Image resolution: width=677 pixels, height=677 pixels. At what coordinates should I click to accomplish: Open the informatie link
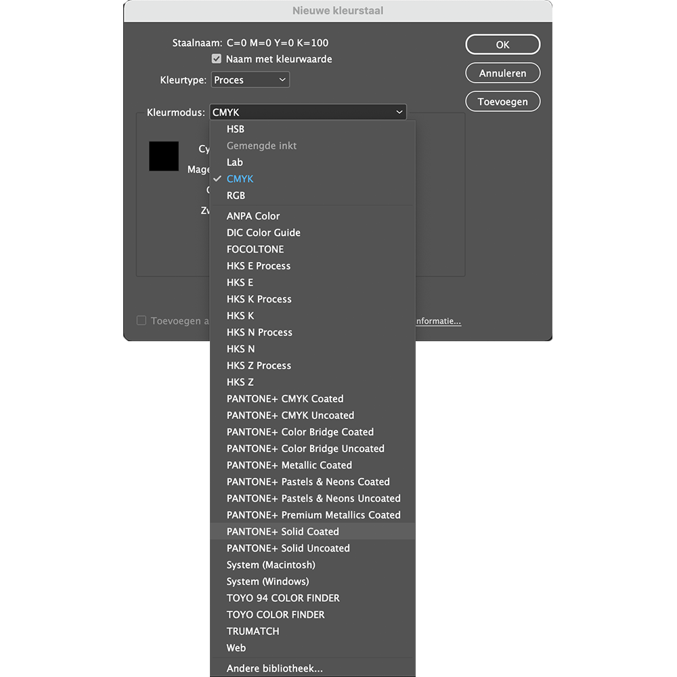[x=437, y=321]
